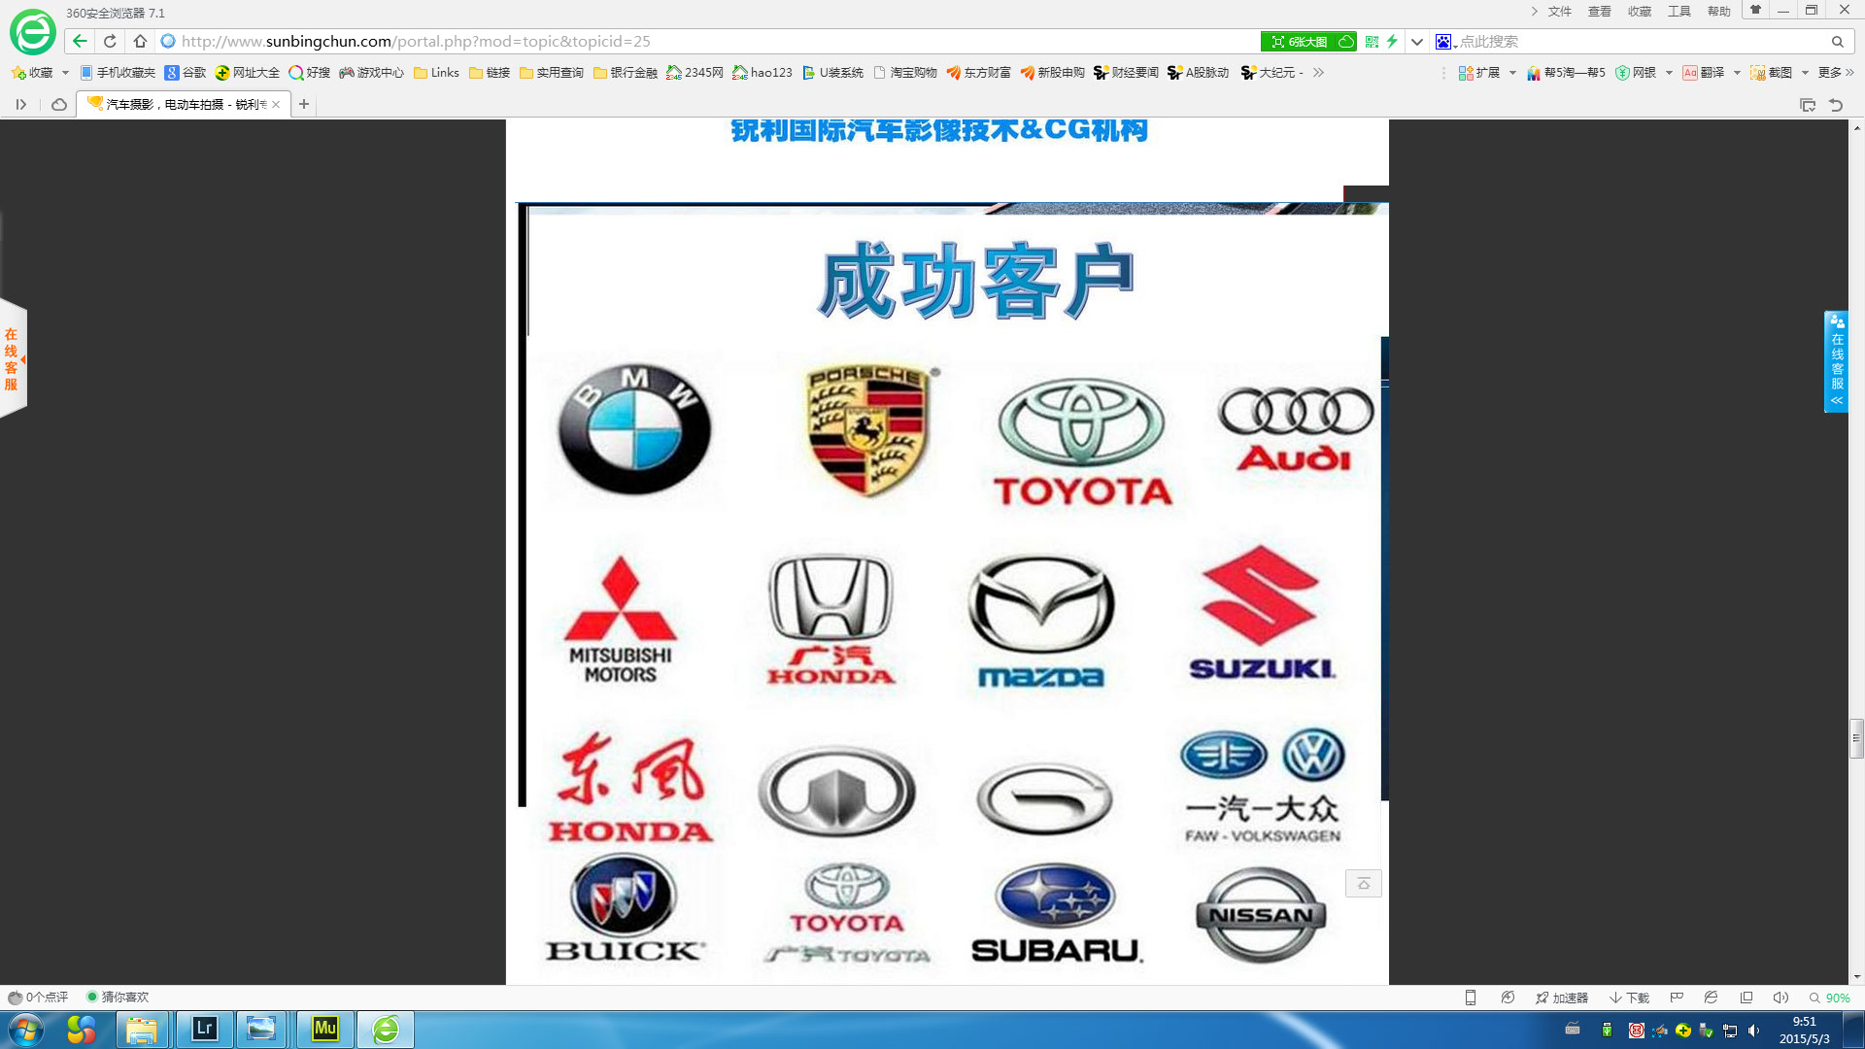
Task: Click the restore closed tab undo icon
Action: coord(1836,105)
